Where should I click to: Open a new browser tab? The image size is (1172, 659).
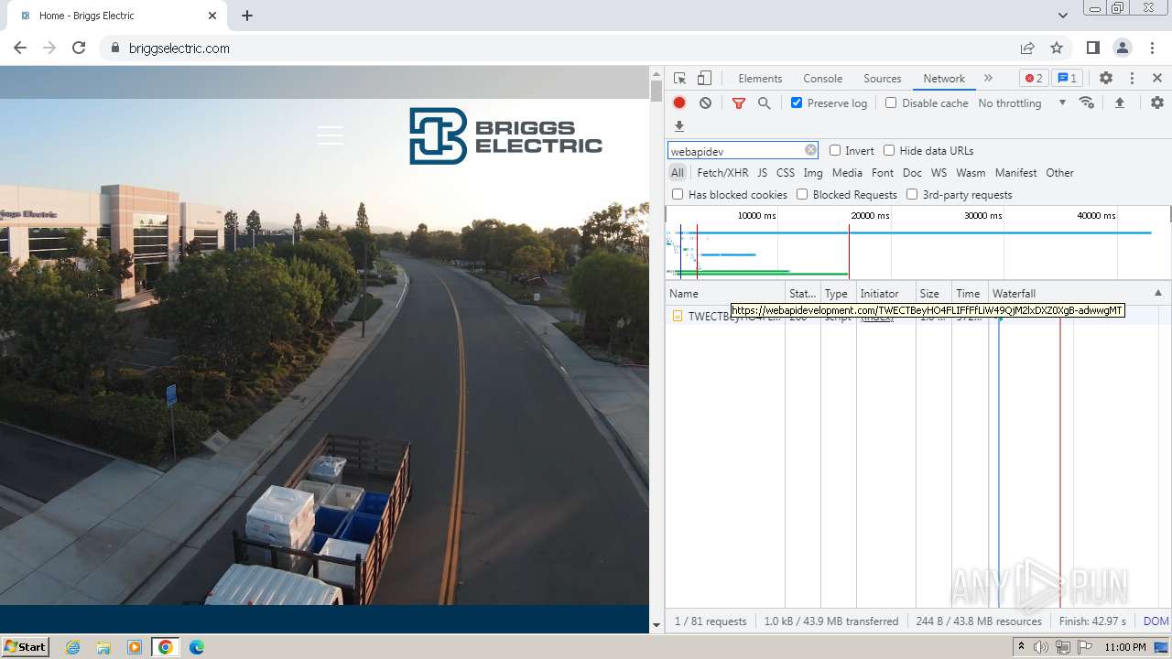pyautogui.click(x=247, y=16)
